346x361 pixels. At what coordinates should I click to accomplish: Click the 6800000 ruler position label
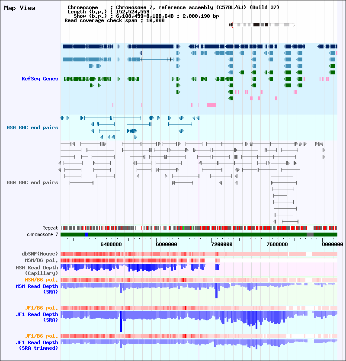(167, 244)
